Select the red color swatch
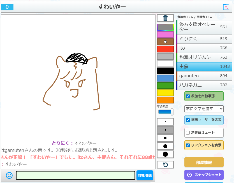Viewport: 234px width, 183px height. [x=165, y=49]
